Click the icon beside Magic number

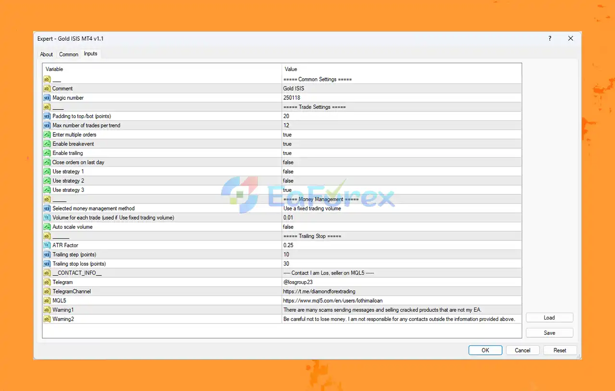click(47, 98)
